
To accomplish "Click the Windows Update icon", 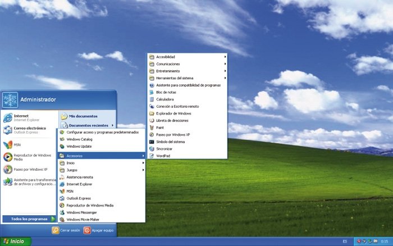I will click(x=62, y=146).
